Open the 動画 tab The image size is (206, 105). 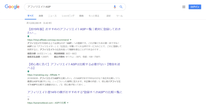pos(82,16)
